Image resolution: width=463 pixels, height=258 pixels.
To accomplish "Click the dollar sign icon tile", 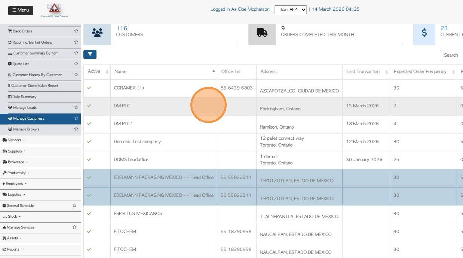I will [x=424, y=33].
